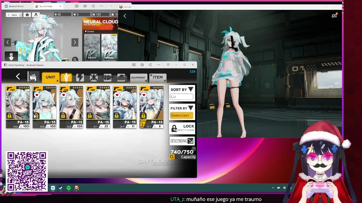Open MuMu player from the taskbar

53,188
